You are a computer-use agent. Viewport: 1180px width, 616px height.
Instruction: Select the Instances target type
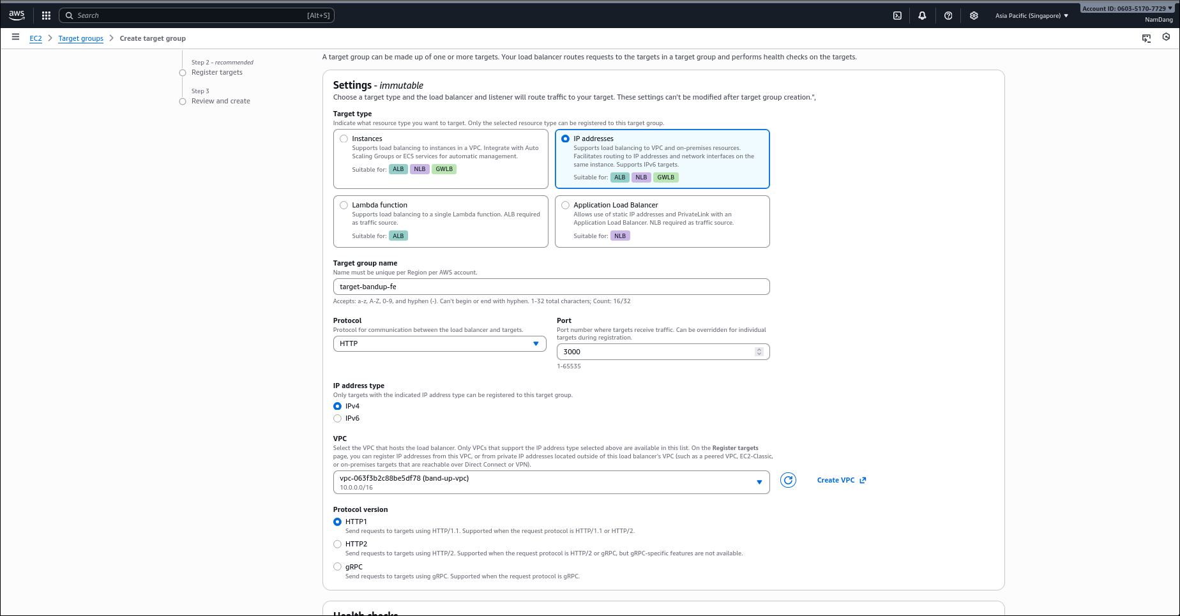click(x=344, y=139)
